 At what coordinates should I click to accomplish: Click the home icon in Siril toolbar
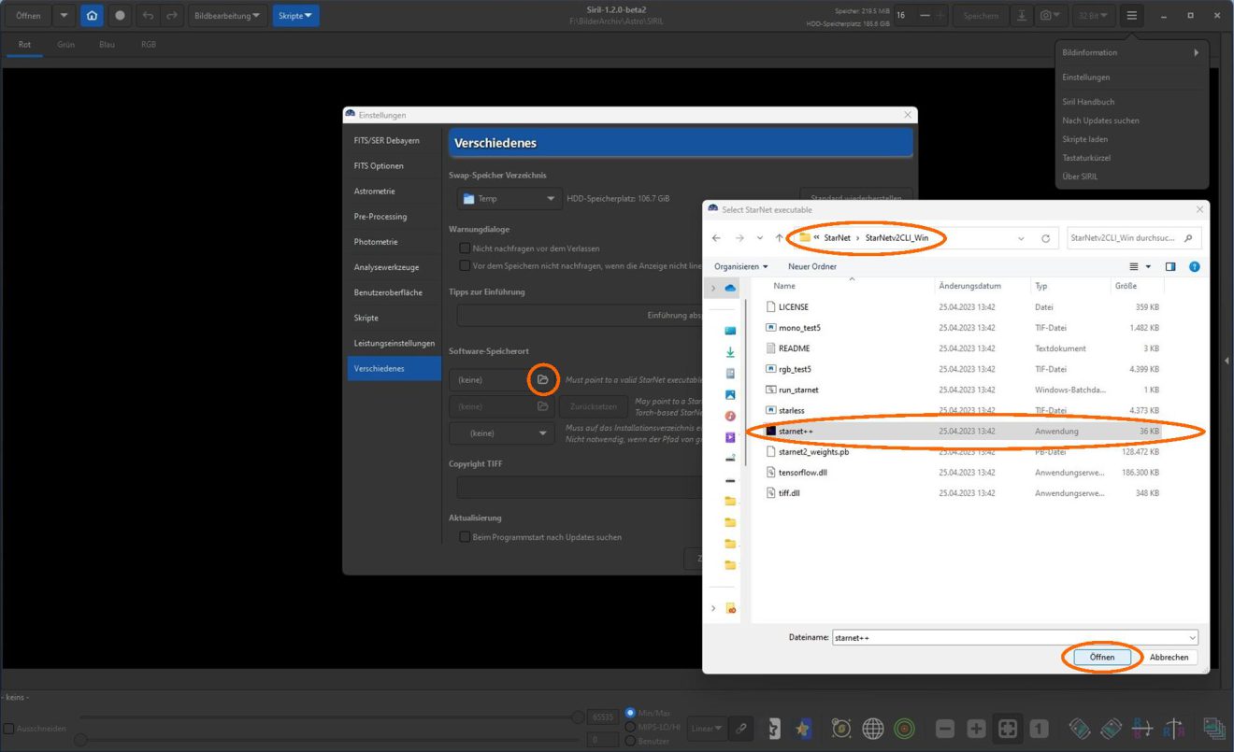[x=92, y=16]
